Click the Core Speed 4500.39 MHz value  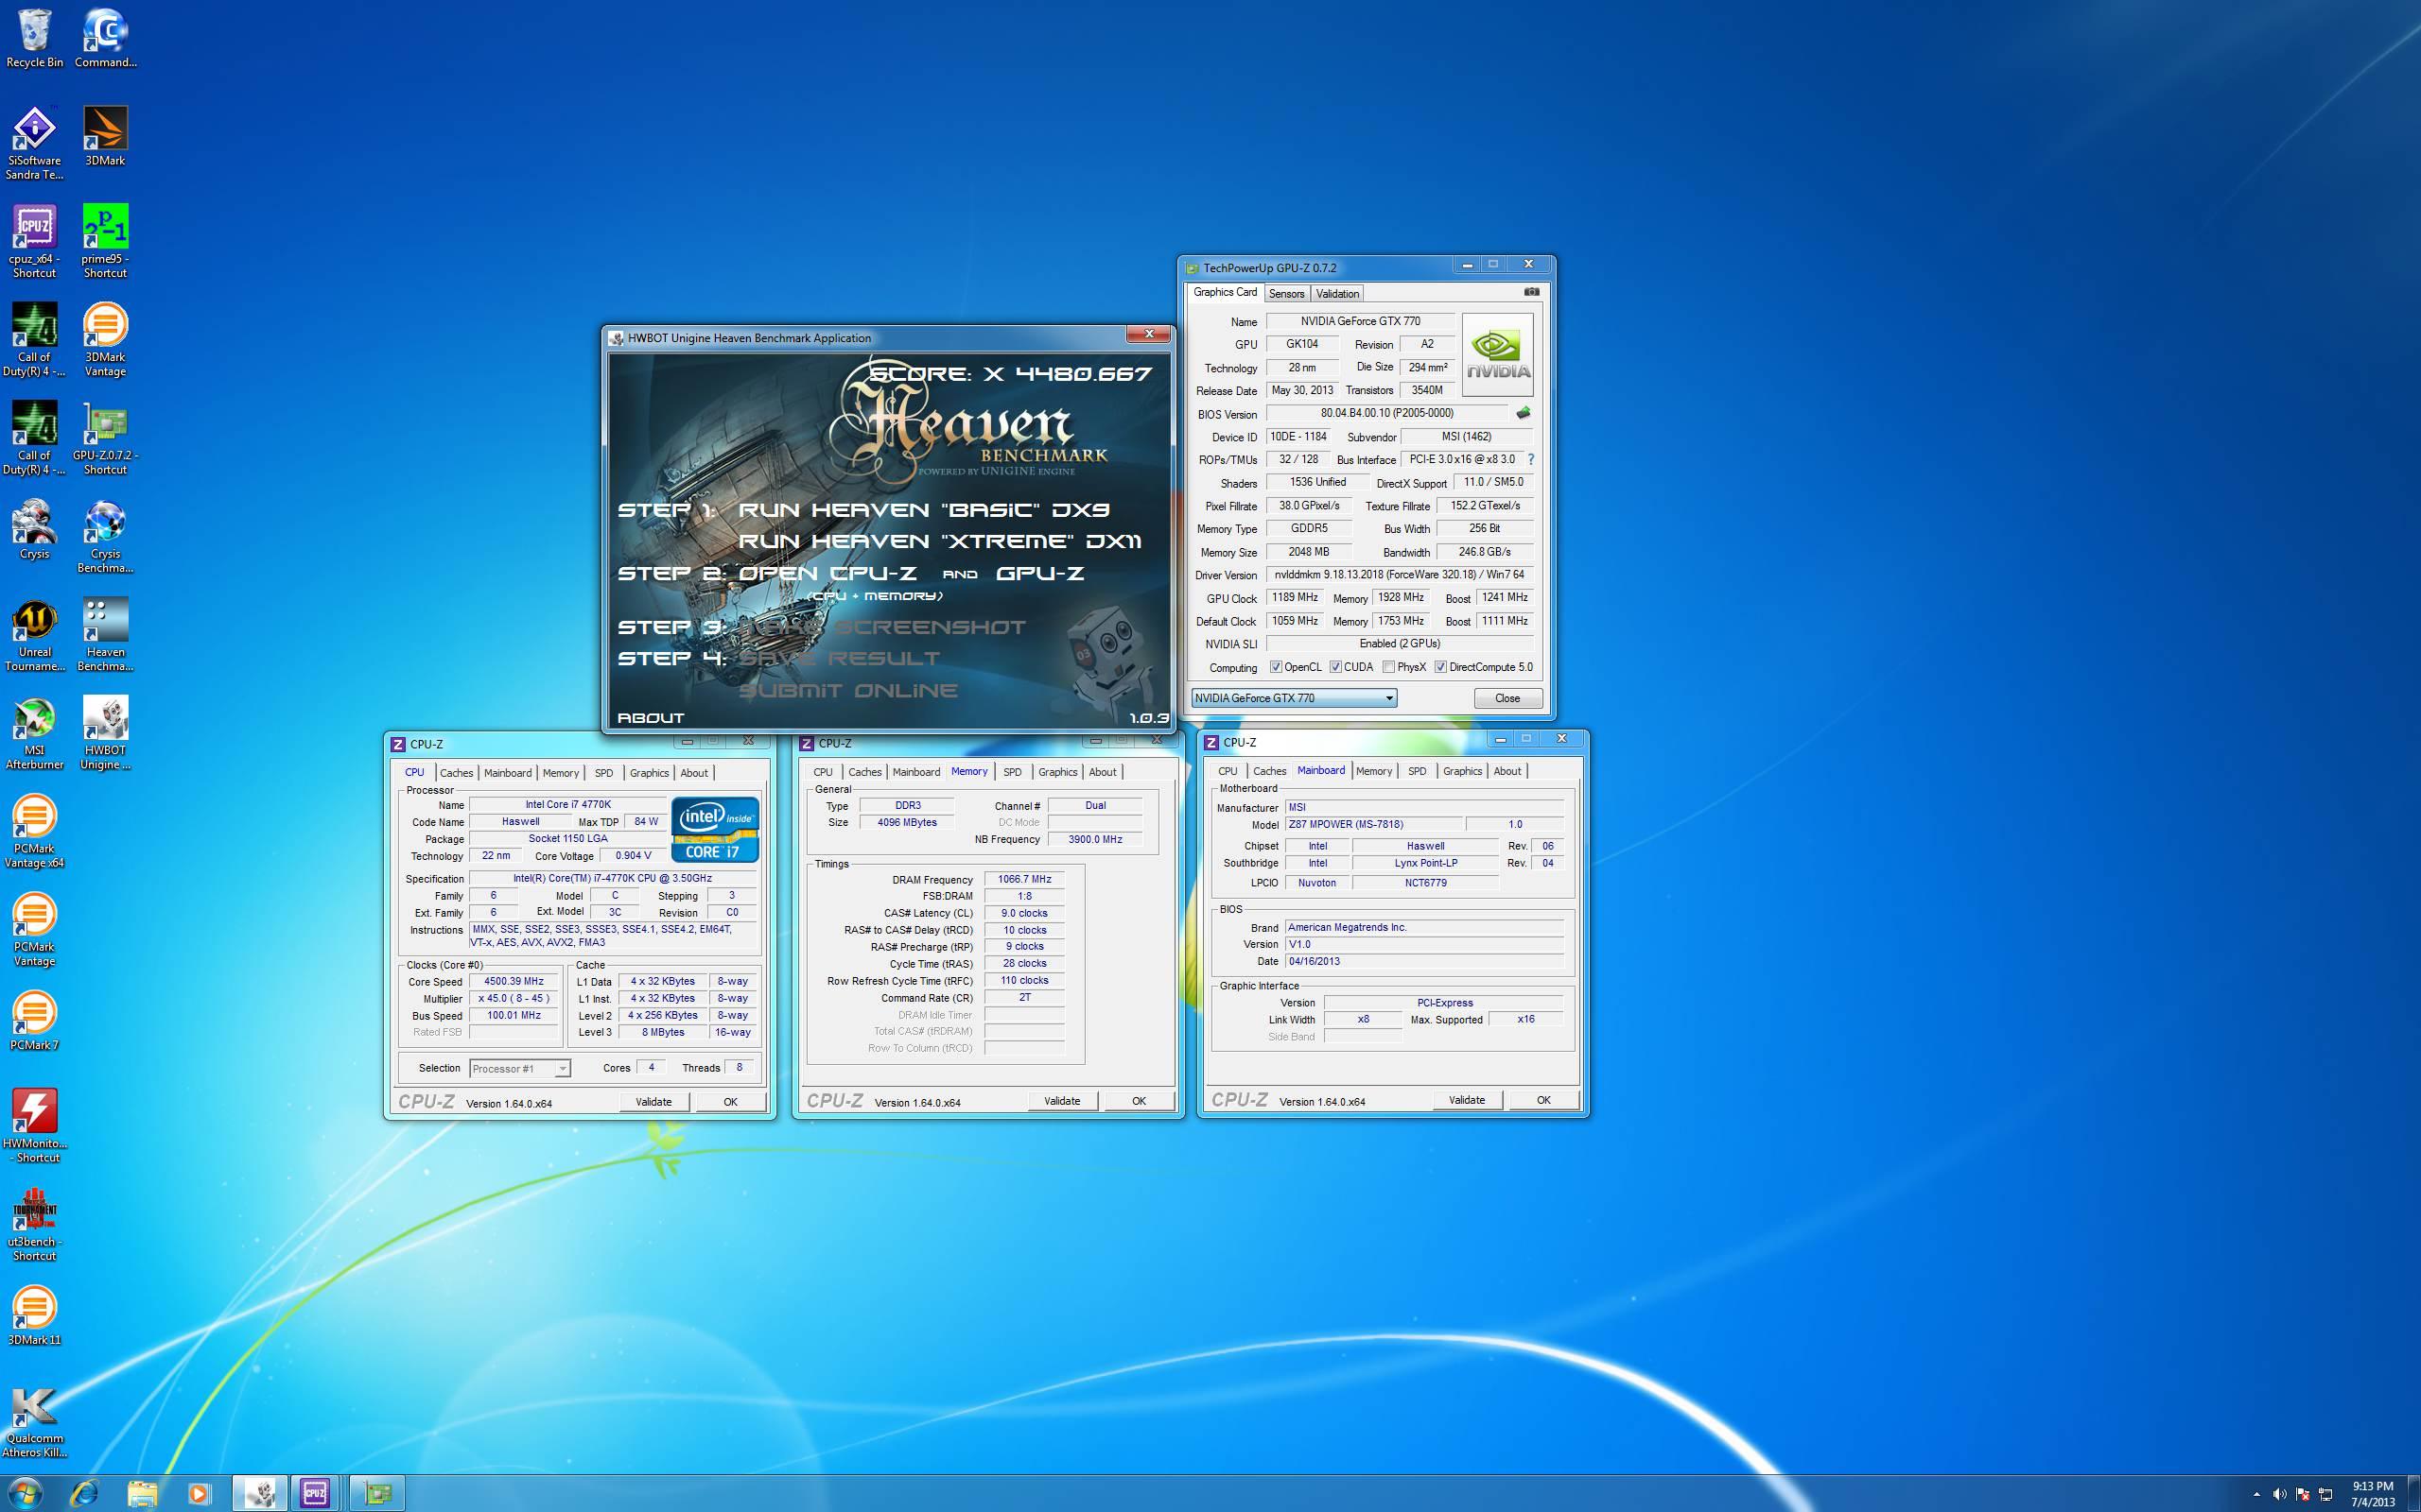click(x=514, y=981)
